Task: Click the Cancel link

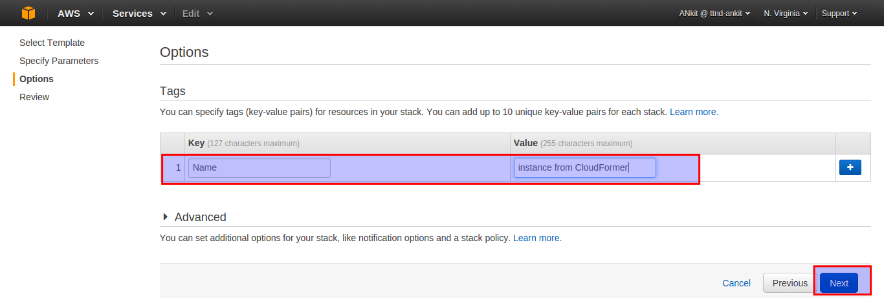Action: [736, 283]
